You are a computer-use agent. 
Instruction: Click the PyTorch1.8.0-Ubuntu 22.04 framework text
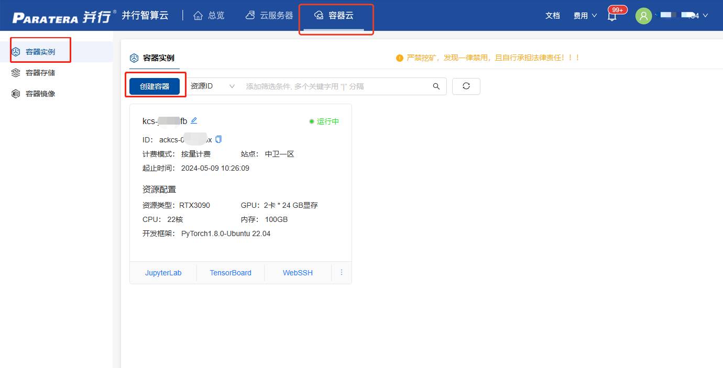point(226,233)
